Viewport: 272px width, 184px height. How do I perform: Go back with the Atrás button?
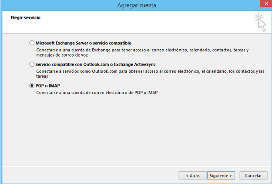(x=192, y=175)
